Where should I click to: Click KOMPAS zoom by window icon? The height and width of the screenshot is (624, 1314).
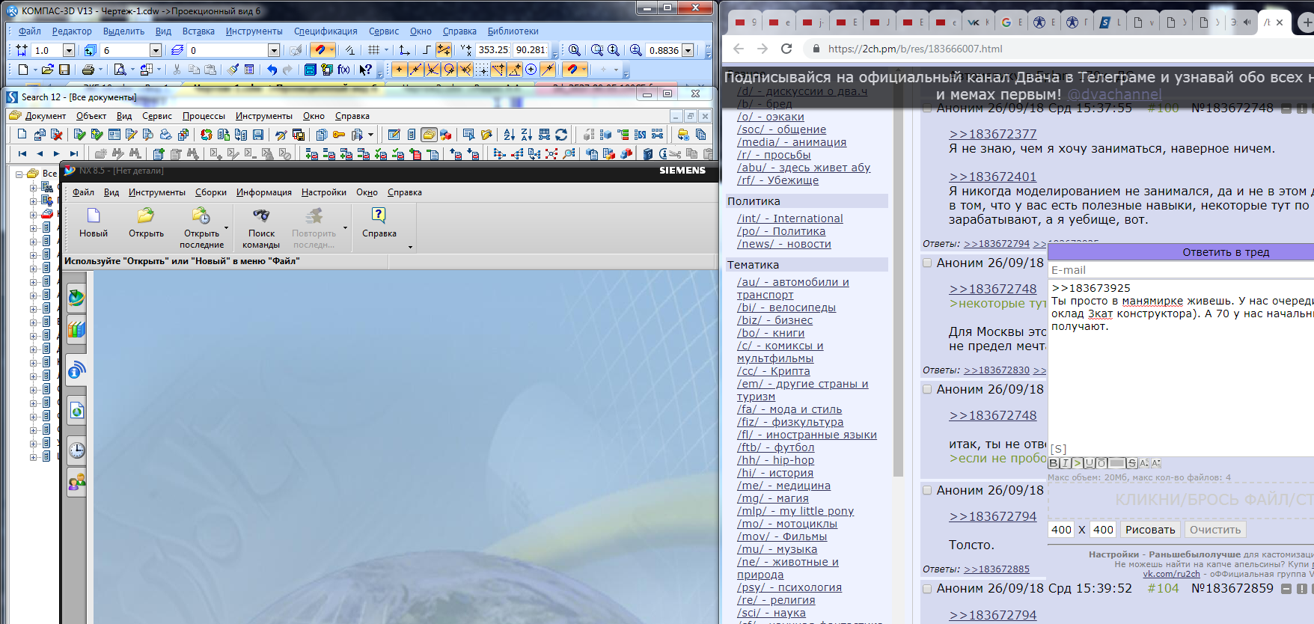tap(597, 50)
